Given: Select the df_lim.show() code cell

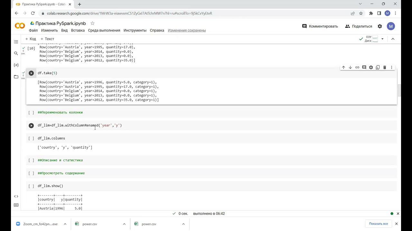Looking at the screenshot, I should click(211, 186).
